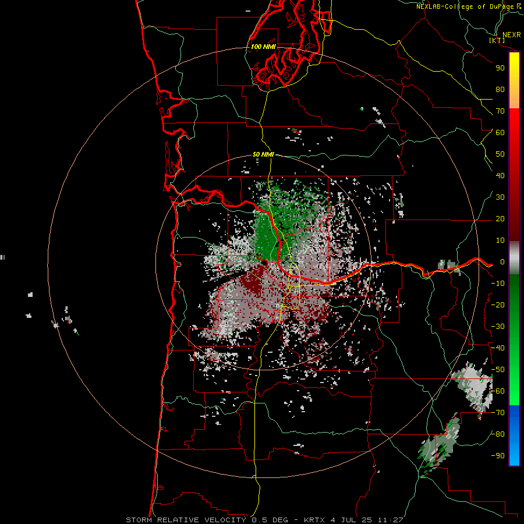Click the -50 value on the velocity scale
The width and height of the screenshot is (524, 524).
pos(498,370)
